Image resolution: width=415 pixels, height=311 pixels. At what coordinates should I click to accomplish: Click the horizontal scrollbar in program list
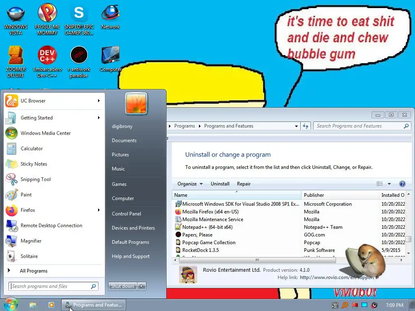(x=257, y=260)
